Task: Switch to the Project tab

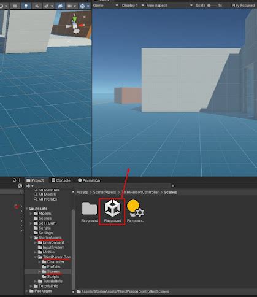Action: point(35,180)
